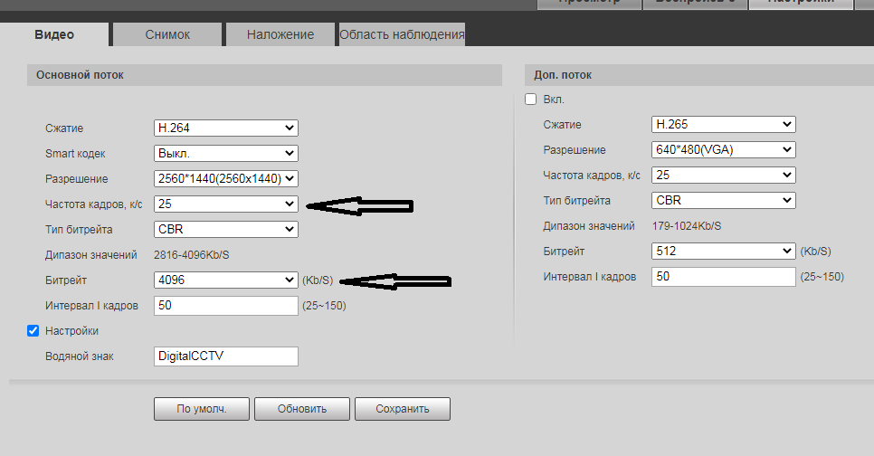874x456 pixels.
Task: Click the Обновить button
Action: (301, 409)
